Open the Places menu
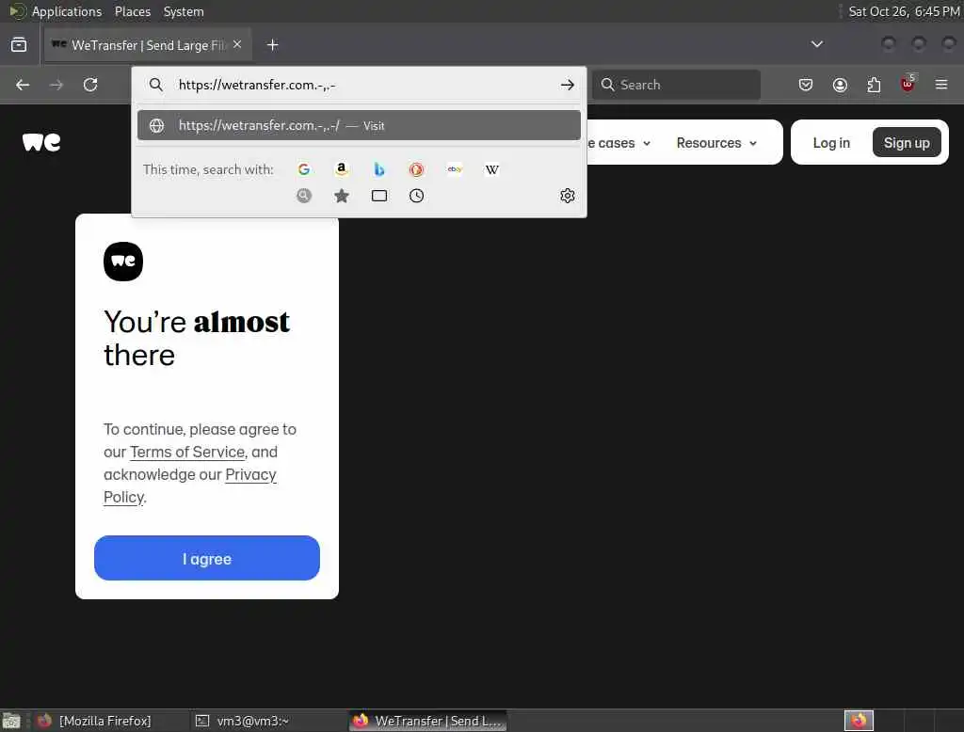 132,11
